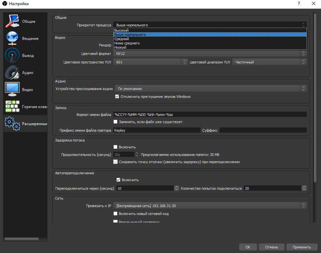Image resolution: width=321 pixels, height=253 pixels.
Task: Select Аудио label in sidebar
Action: click(x=28, y=72)
